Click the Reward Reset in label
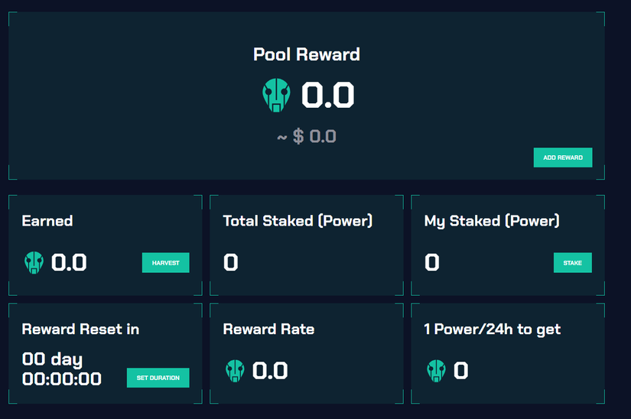631x419 pixels. tap(80, 330)
